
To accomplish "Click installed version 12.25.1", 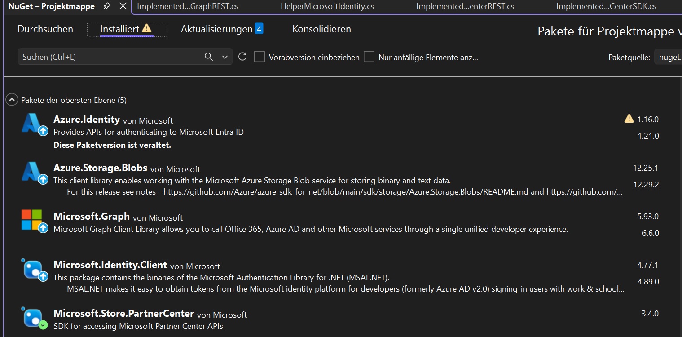I will click(646, 168).
